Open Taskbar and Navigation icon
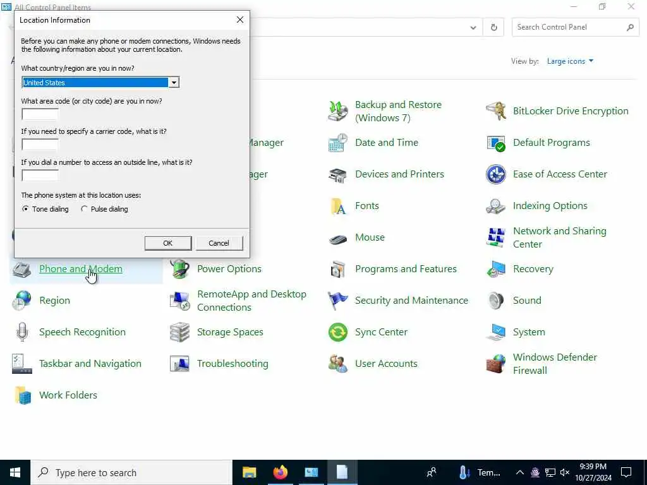 (22, 364)
